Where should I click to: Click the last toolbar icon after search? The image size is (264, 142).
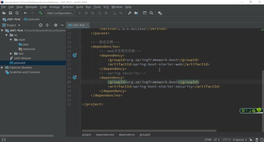click(160, 13)
